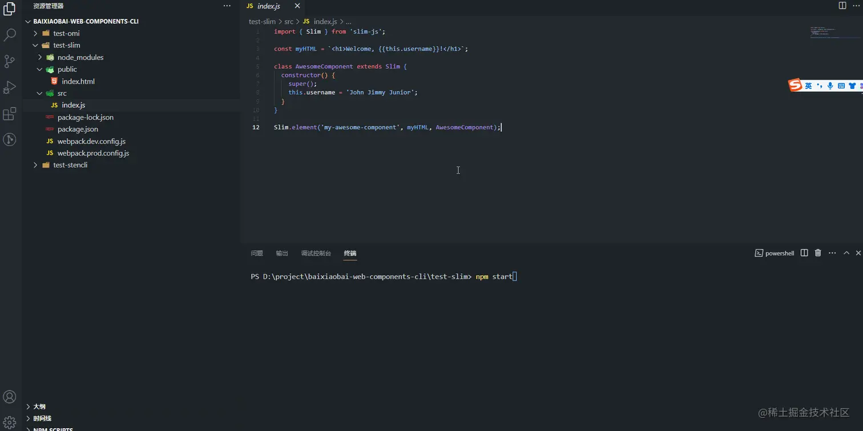The width and height of the screenshot is (863, 431).
Task: Click the minimap code preview
Action: (824, 32)
